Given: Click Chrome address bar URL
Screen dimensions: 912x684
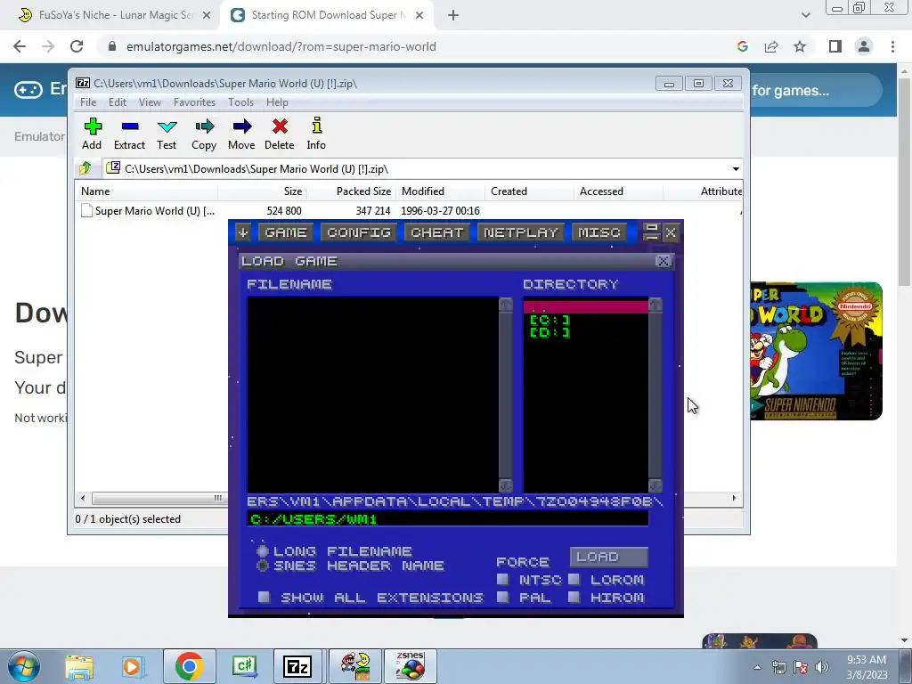Looking at the screenshot, I should click(x=281, y=46).
